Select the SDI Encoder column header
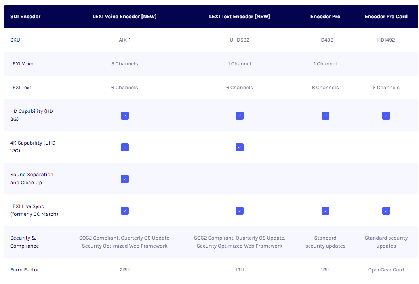Screen dimensions: 419x284 (25, 17)
